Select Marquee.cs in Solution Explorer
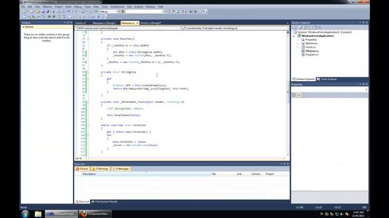Image resolution: width=389 pixels, height=218 pixels. pos(312,51)
